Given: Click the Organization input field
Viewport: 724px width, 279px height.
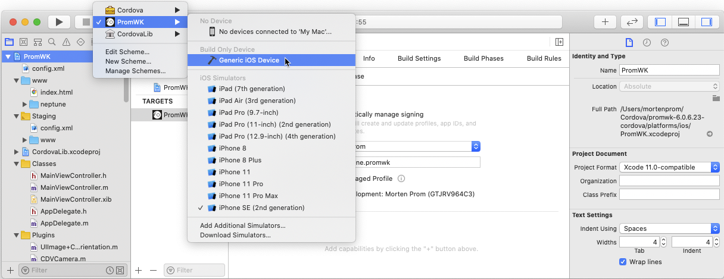Looking at the screenshot, I should click(x=670, y=181).
